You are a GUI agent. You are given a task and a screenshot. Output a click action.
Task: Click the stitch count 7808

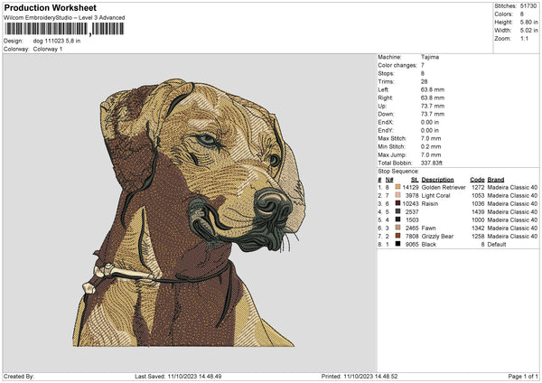pos(412,236)
